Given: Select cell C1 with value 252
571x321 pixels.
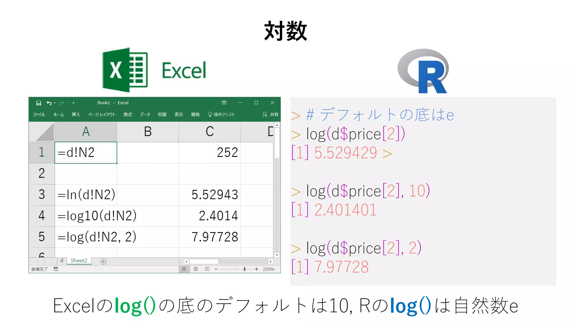Looking at the screenshot, I should (210, 152).
